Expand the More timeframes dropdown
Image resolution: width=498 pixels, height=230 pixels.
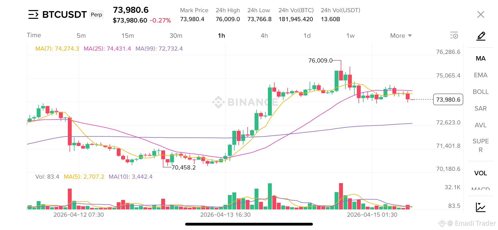pos(401,36)
